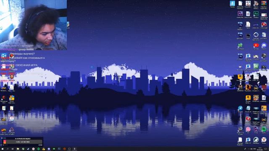The height and width of the screenshot is (151, 269).
Task: Open the orange Office taskbar icon
Action: tap(64, 149)
